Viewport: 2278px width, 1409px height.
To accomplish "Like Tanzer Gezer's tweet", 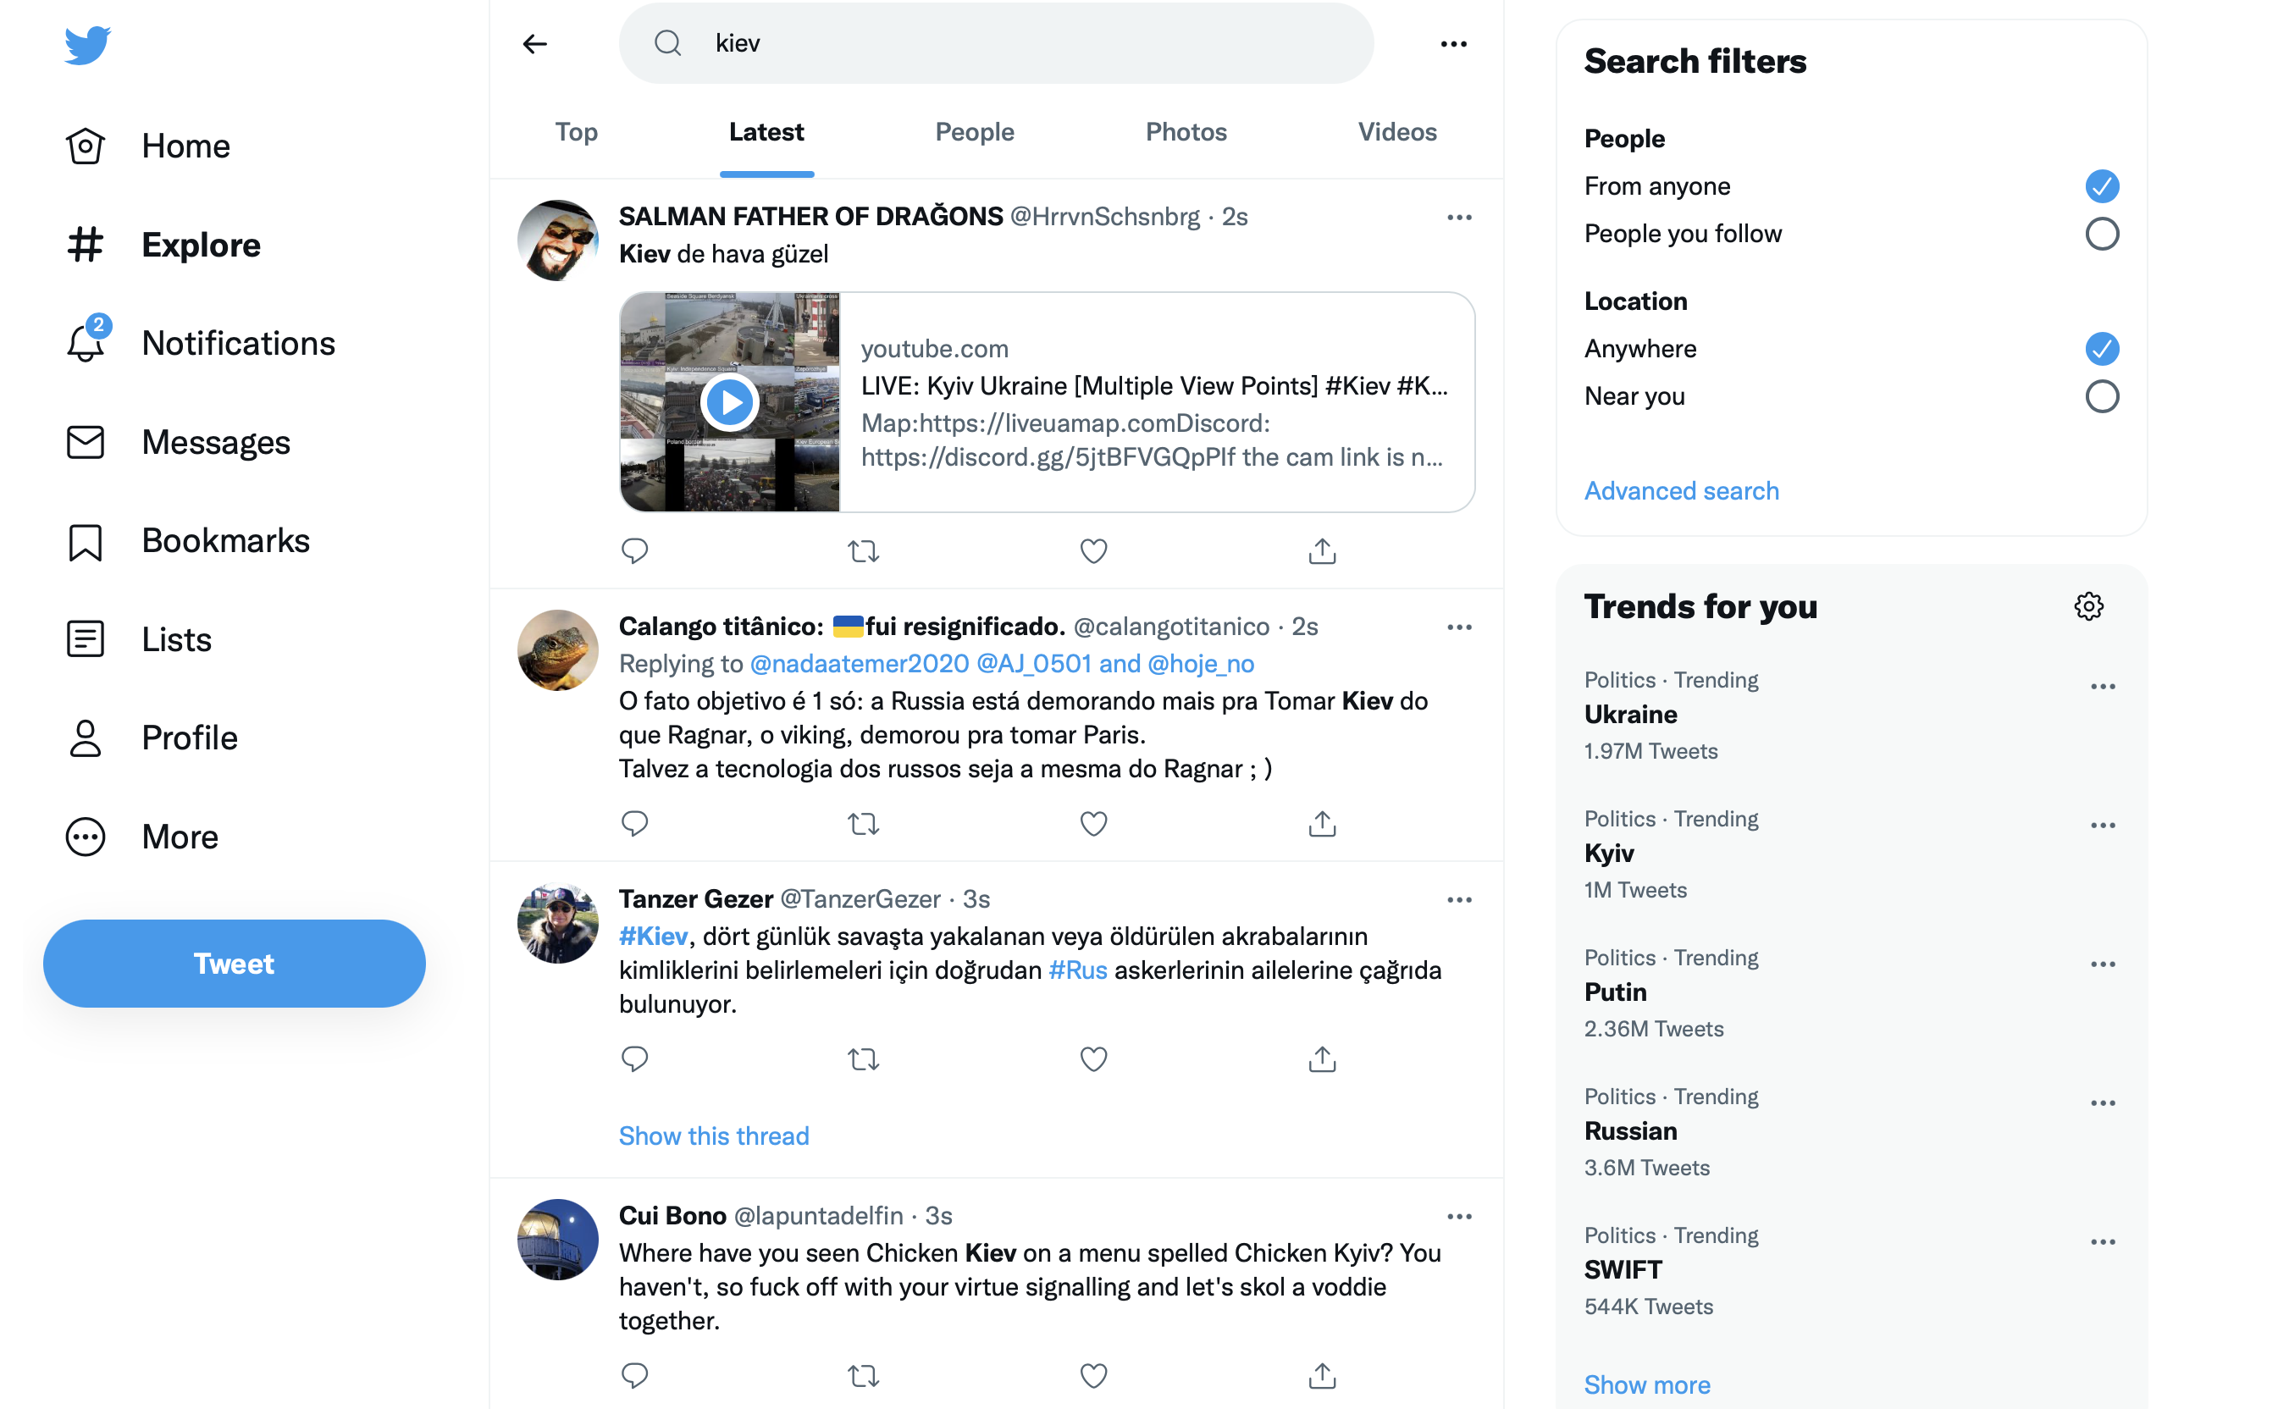I will 1092,1058.
